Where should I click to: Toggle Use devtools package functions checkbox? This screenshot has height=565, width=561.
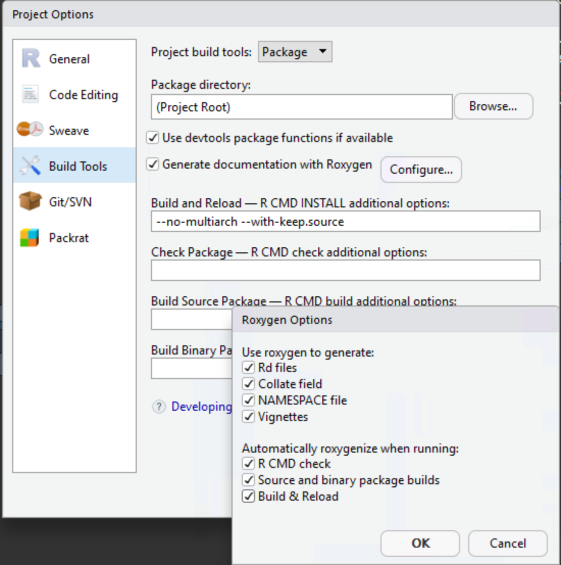[152, 137]
